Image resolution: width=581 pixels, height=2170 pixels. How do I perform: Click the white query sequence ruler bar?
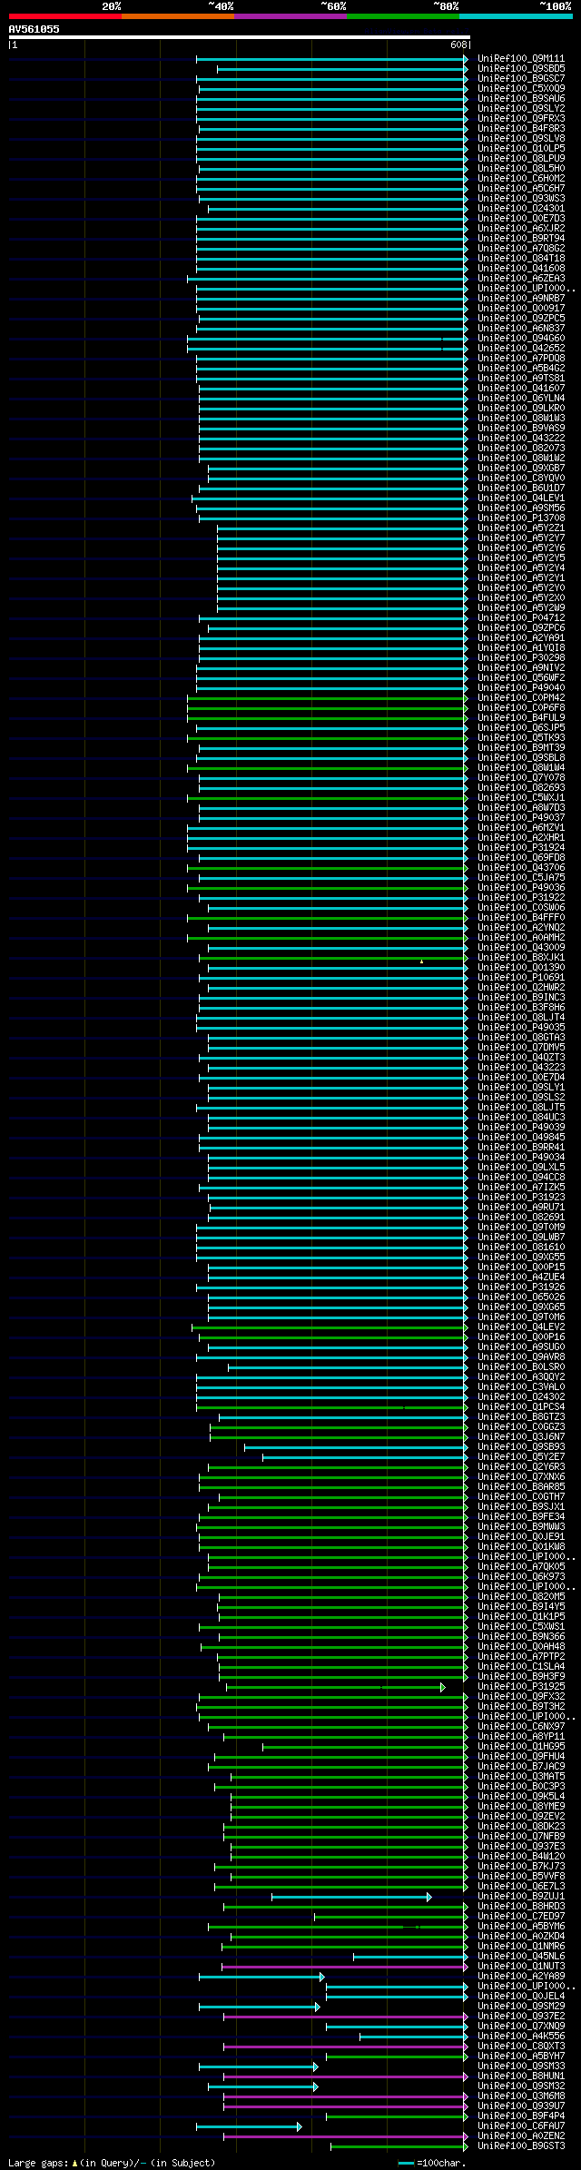click(239, 37)
